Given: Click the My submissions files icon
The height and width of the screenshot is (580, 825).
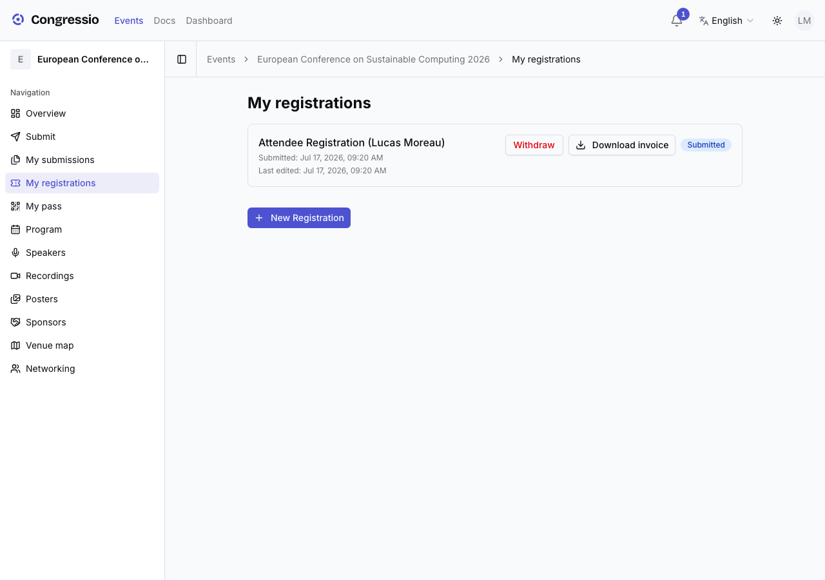Looking at the screenshot, I should pyautogui.click(x=15, y=160).
